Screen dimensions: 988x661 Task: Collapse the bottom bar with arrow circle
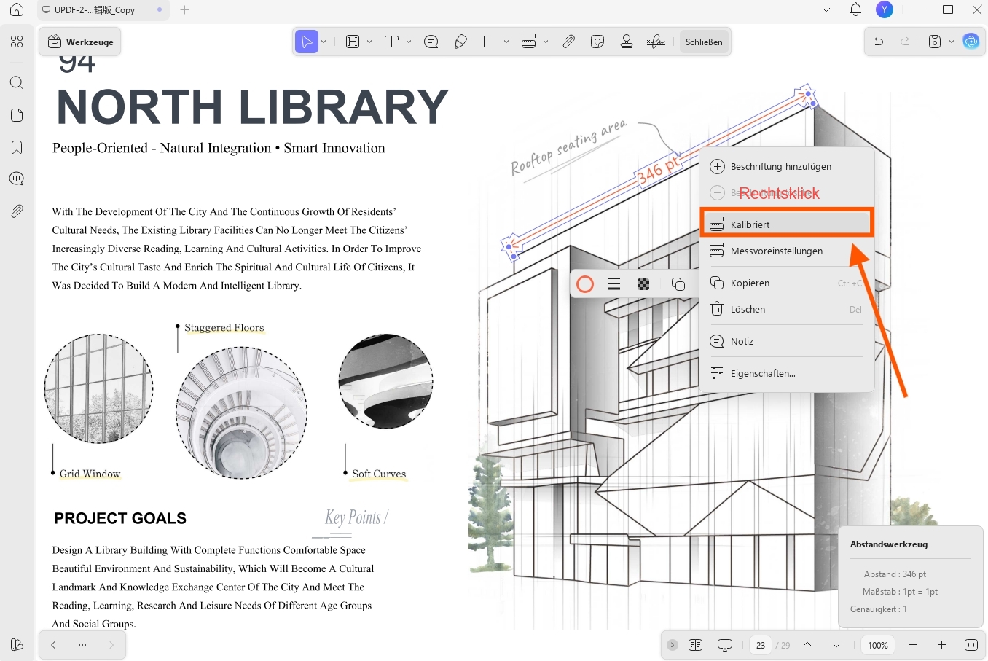click(673, 645)
